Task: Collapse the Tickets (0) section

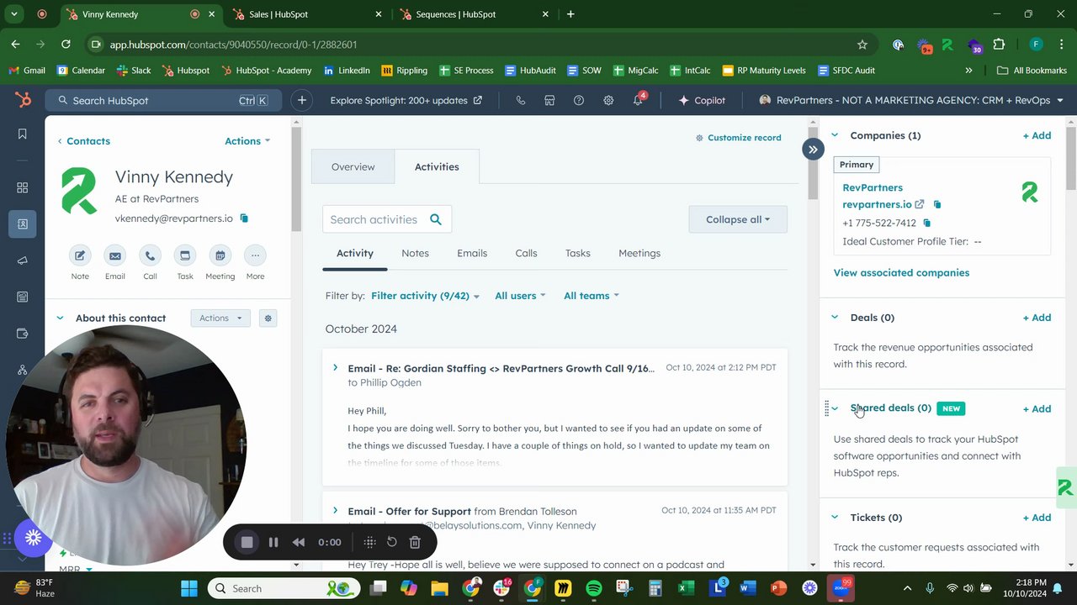Action: [835, 517]
